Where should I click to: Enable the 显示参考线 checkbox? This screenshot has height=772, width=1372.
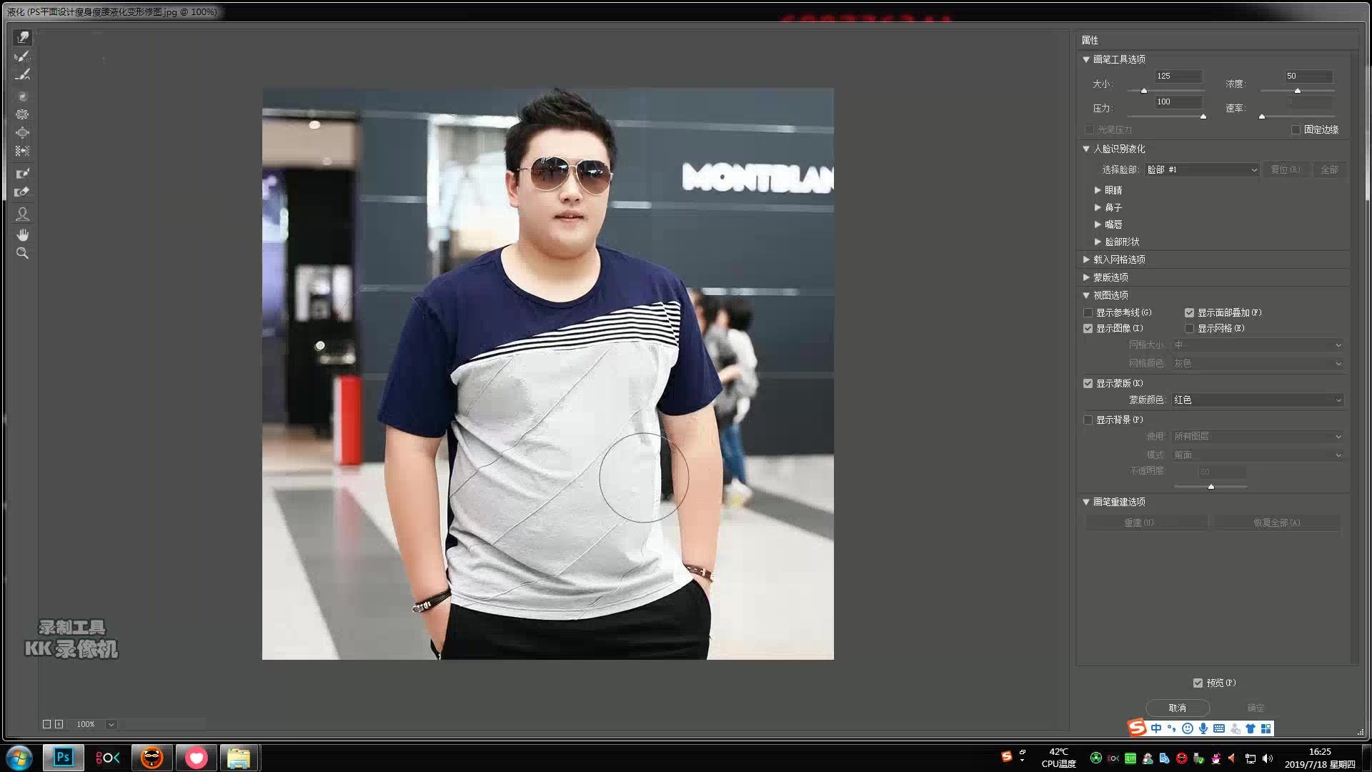coord(1088,312)
